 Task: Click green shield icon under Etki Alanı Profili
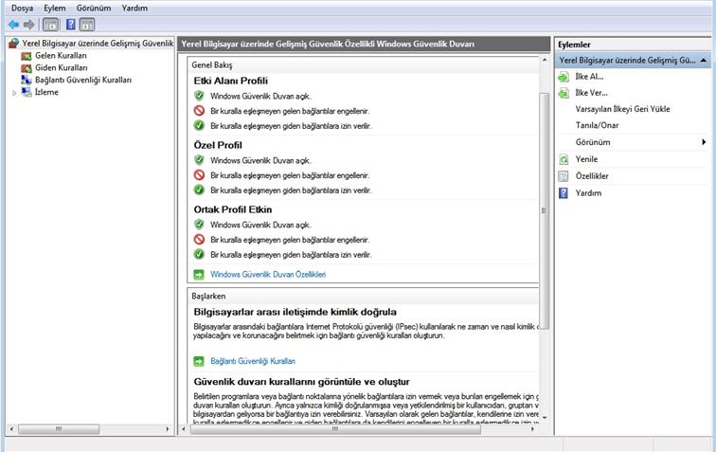click(x=199, y=96)
